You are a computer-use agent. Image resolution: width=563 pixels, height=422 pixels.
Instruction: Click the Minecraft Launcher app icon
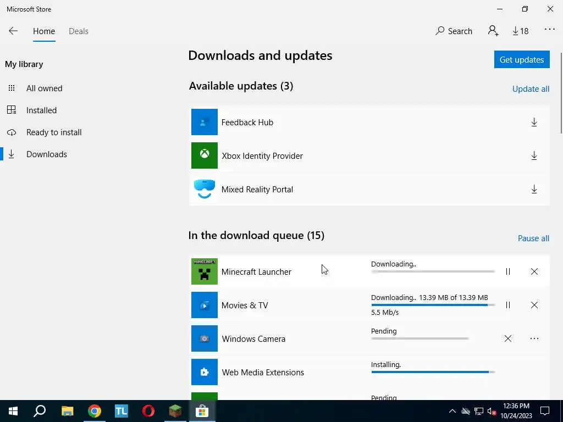tap(205, 271)
